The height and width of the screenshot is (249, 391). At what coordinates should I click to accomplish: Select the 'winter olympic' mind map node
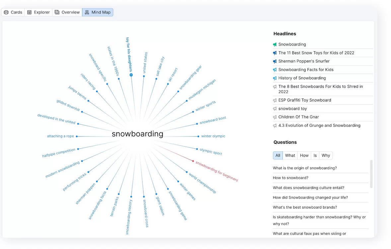(x=213, y=136)
